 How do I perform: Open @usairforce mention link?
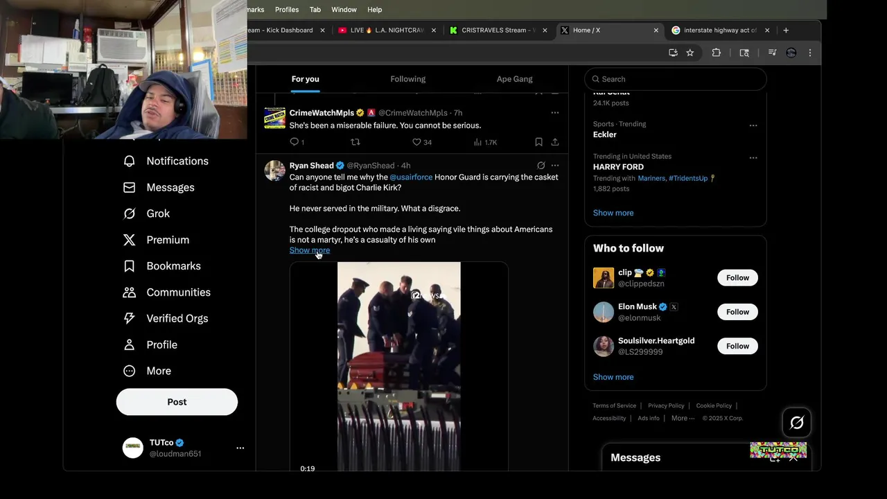[x=411, y=177]
